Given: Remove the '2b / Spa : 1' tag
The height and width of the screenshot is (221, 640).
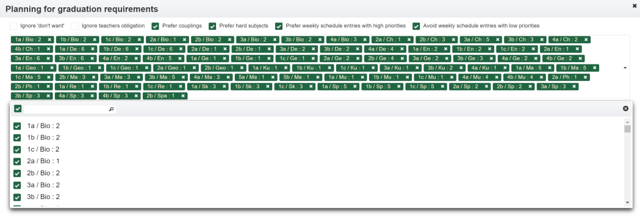Looking at the screenshot, I should pyautogui.click(x=183, y=96).
